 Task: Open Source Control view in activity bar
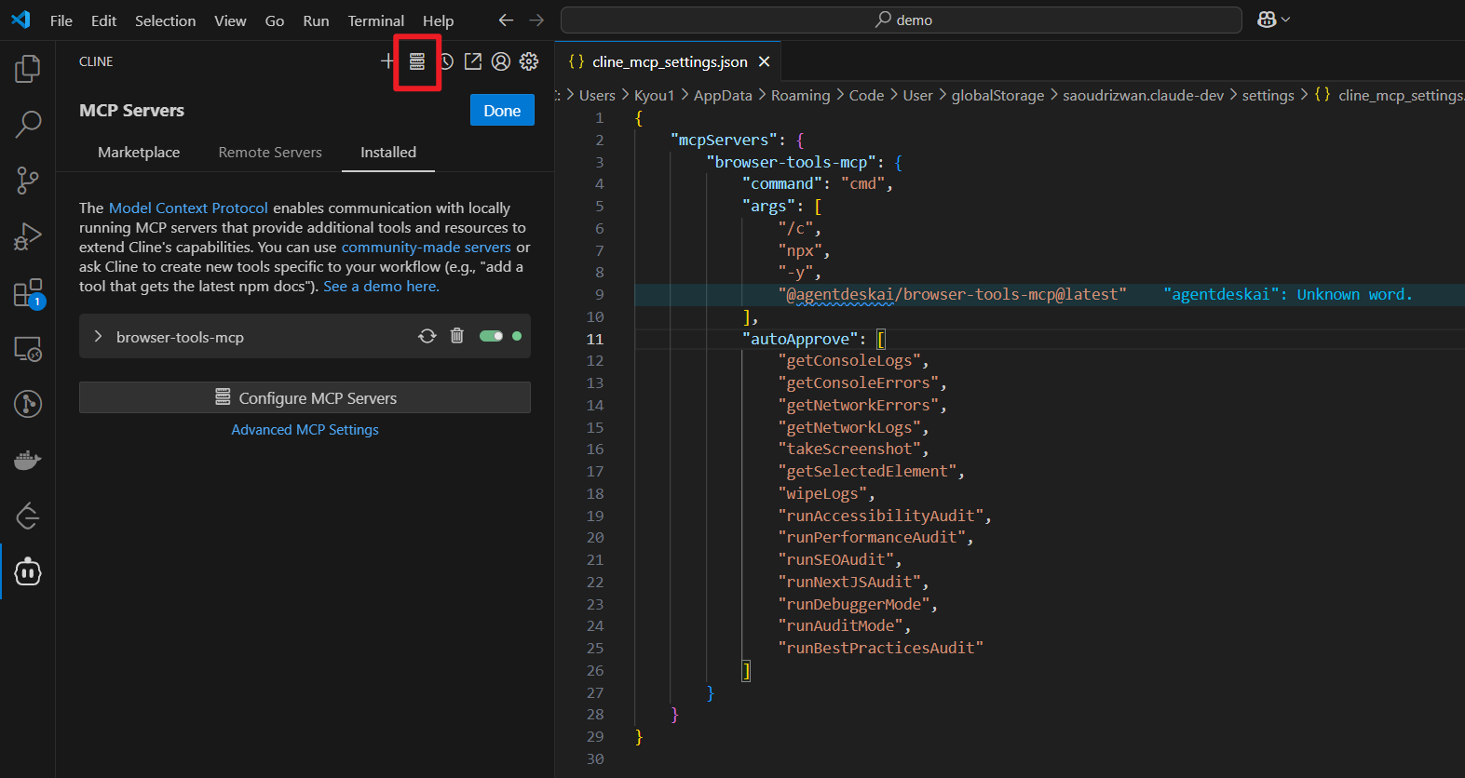pos(28,181)
